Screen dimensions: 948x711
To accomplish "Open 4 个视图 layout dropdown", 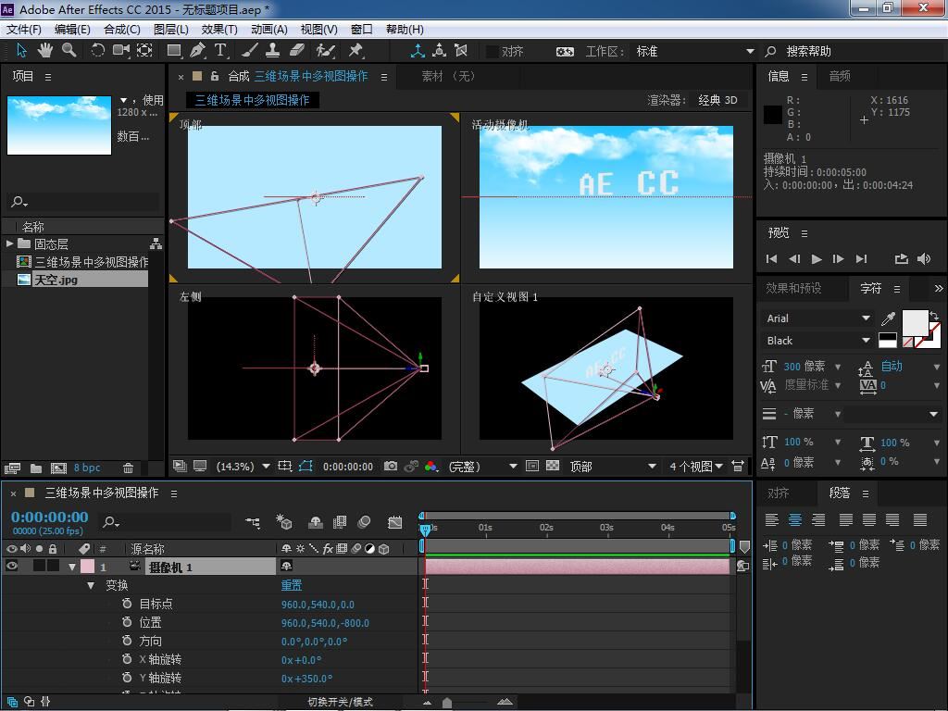I will [x=696, y=467].
